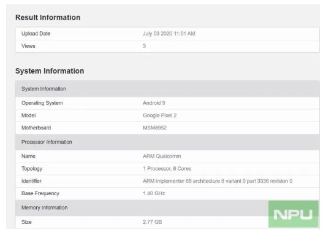The width and height of the screenshot is (326, 232).
Task: Click the ARM Qualcomm processor name
Action: pos(162,156)
